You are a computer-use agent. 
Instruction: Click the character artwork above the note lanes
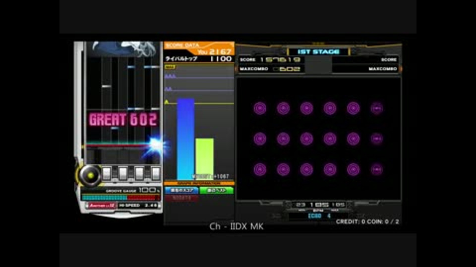[123, 49]
